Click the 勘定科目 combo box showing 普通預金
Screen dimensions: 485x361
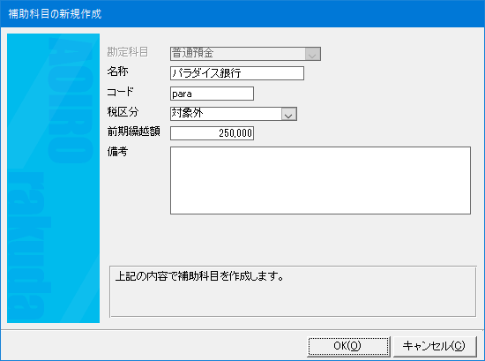245,54
